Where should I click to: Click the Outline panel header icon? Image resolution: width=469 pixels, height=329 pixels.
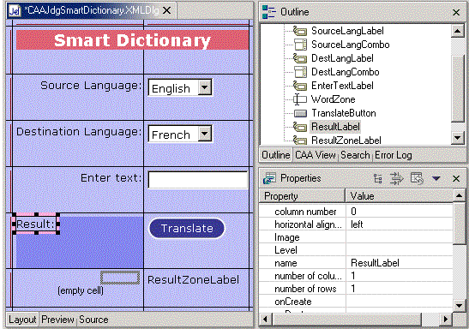[268, 12]
